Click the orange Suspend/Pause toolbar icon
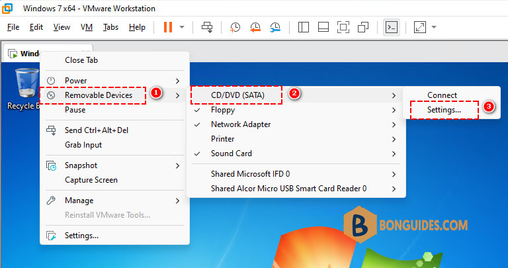The height and width of the screenshot is (268, 508). coord(168,27)
